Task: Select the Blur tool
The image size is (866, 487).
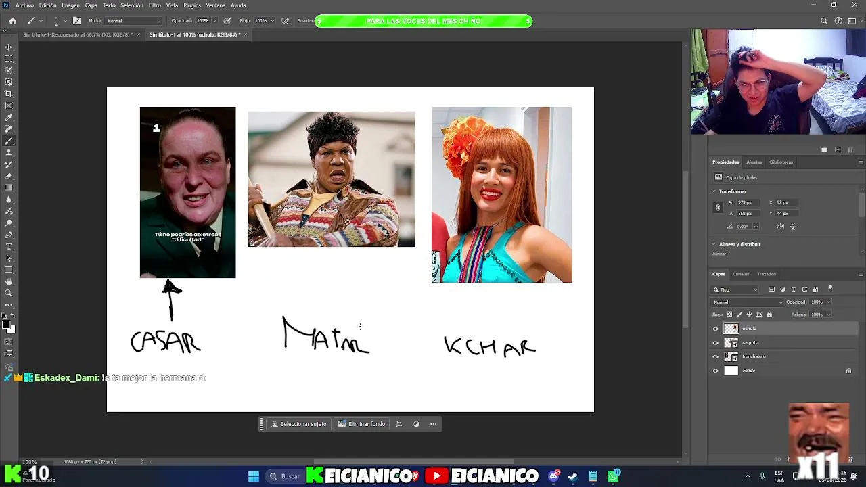Action: (9, 200)
